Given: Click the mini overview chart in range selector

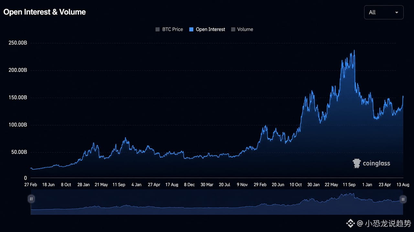Looking at the screenshot, I should click(x=217, y=202).
